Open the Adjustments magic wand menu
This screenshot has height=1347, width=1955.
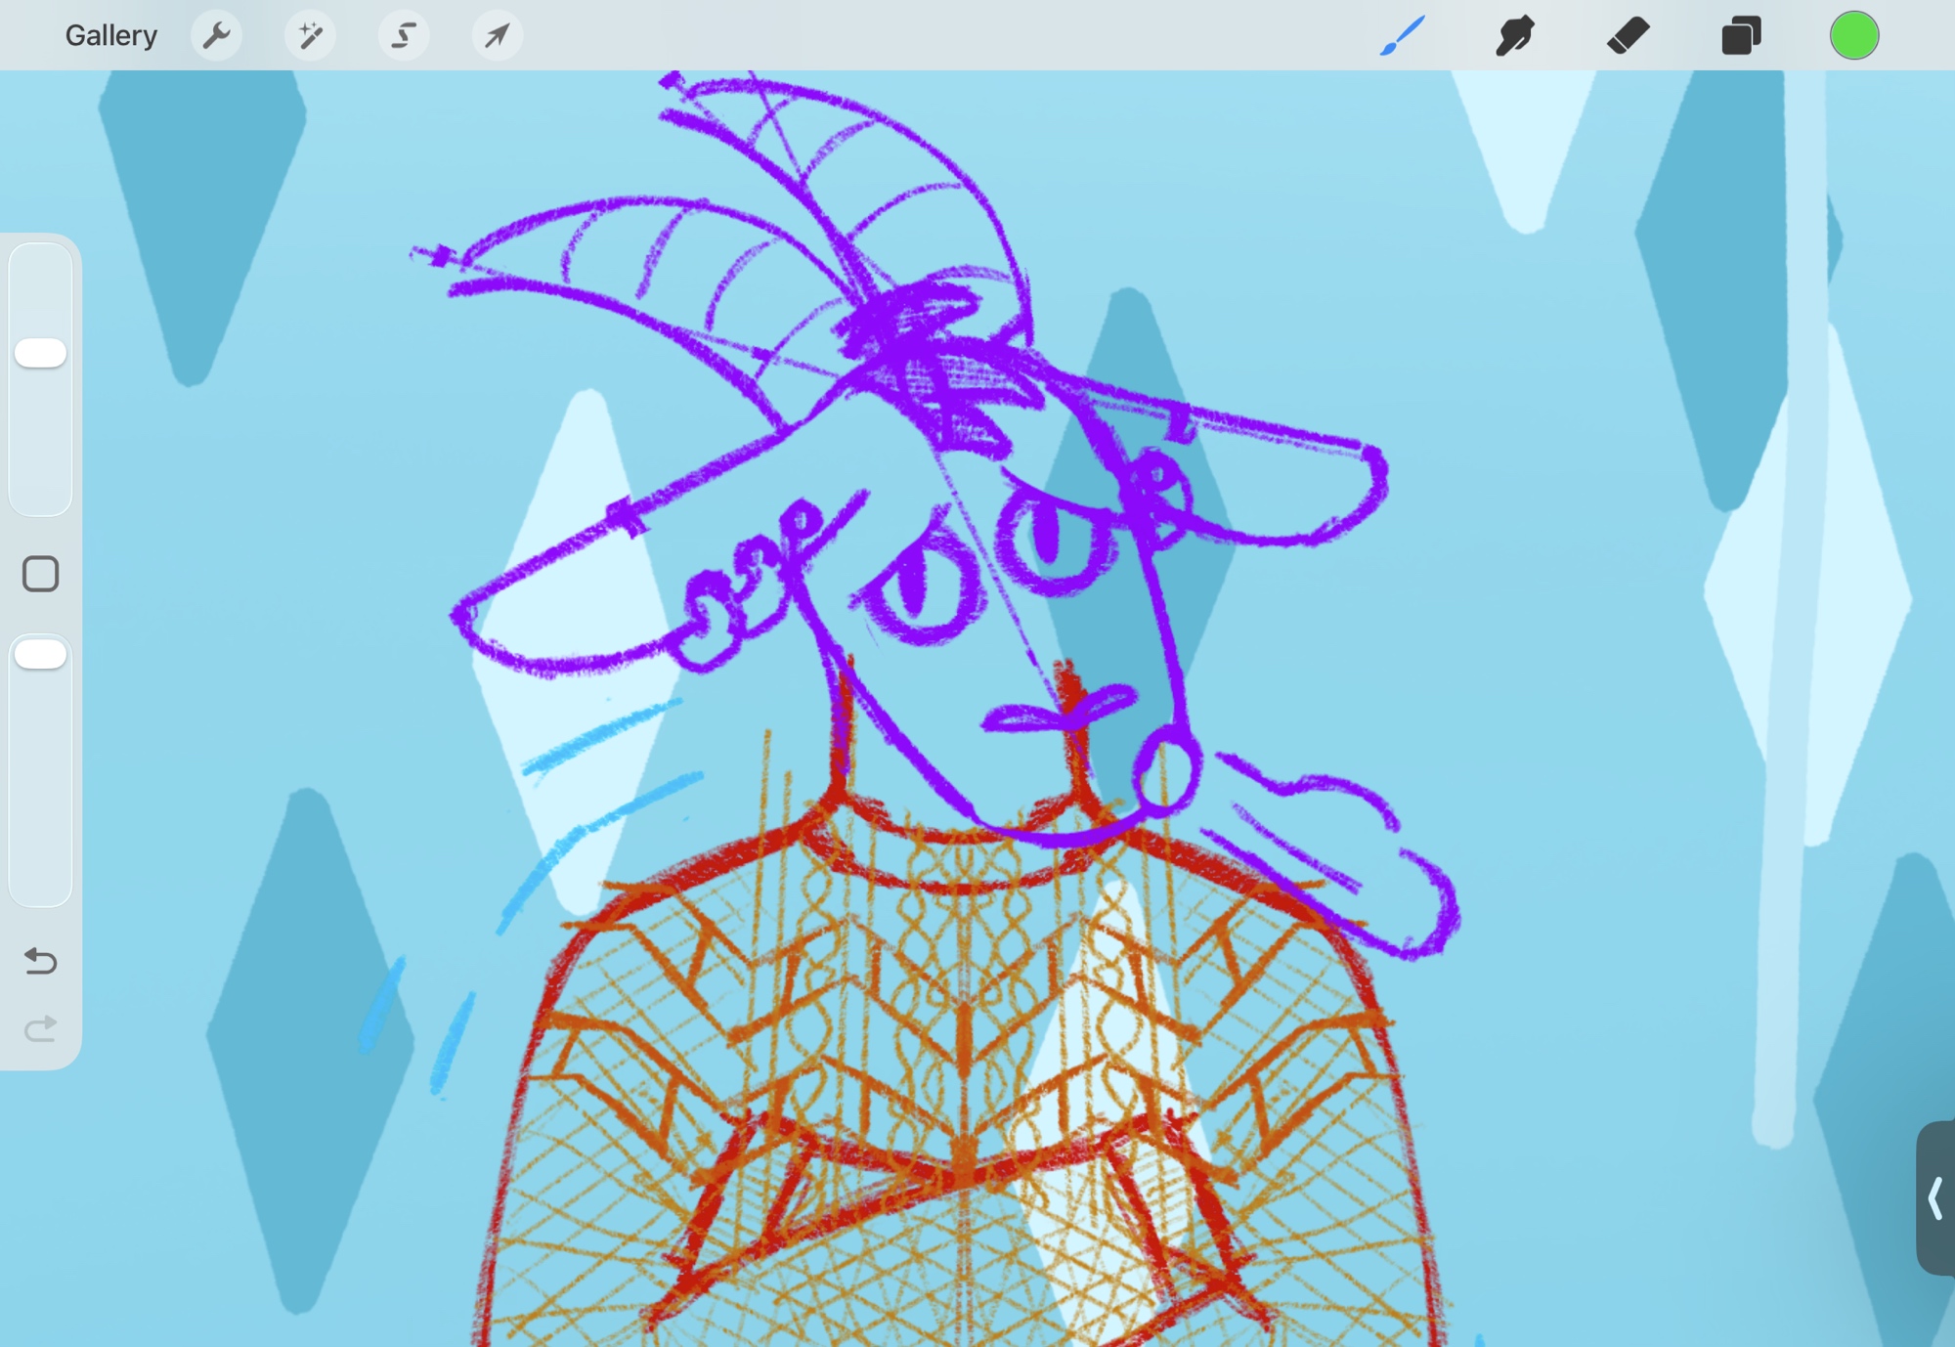tap(310, 36)
